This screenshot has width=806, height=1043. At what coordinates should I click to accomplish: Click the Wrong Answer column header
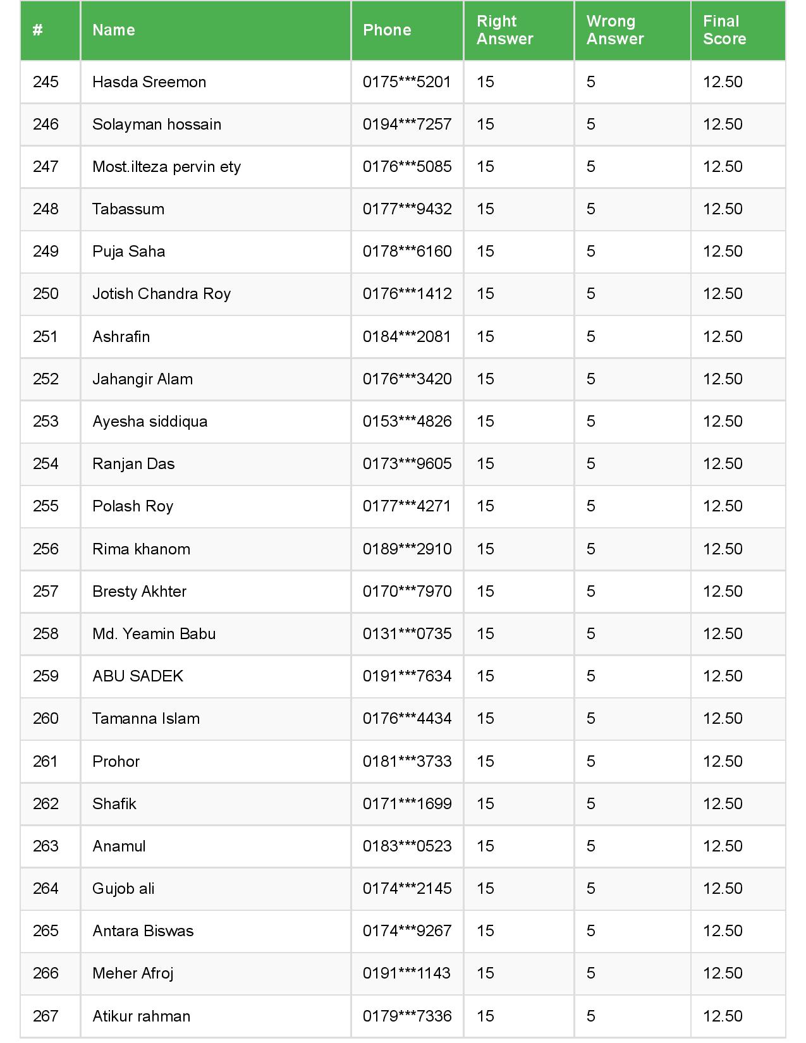614,30
